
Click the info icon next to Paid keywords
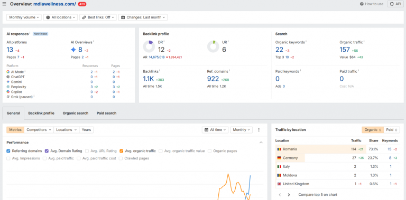click(301, 70)
